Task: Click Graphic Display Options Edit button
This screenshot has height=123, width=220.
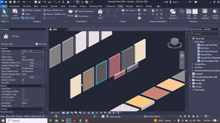Action: click(32, 66)
